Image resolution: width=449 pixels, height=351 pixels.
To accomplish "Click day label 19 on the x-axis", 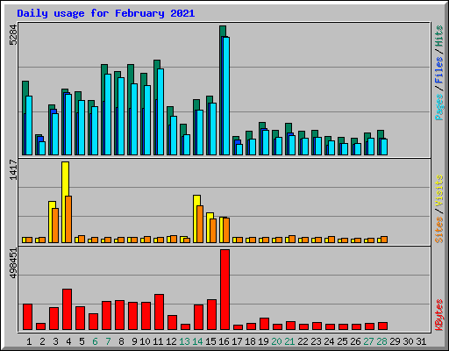I will pyautogui.click(x=263, y=341).
